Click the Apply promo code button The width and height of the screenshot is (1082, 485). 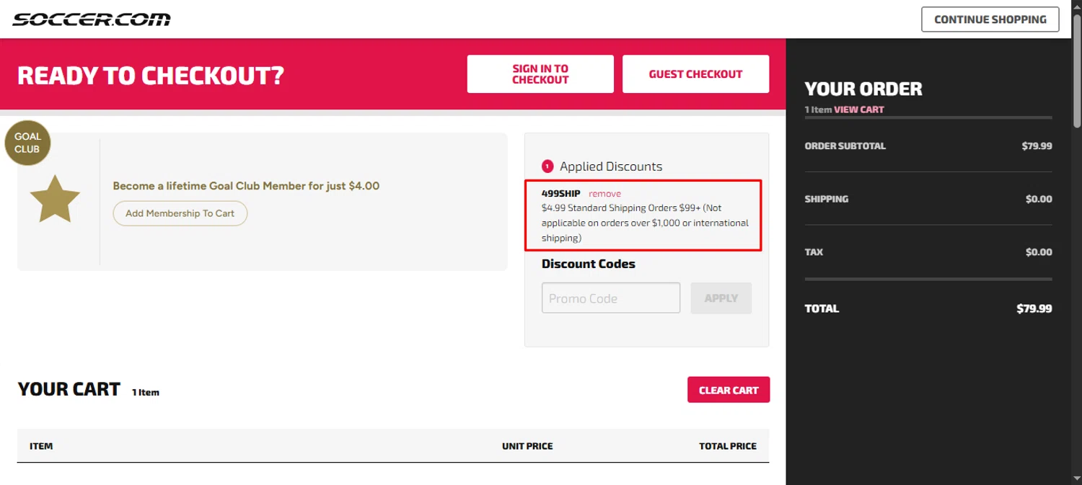(x=721, y=298)
